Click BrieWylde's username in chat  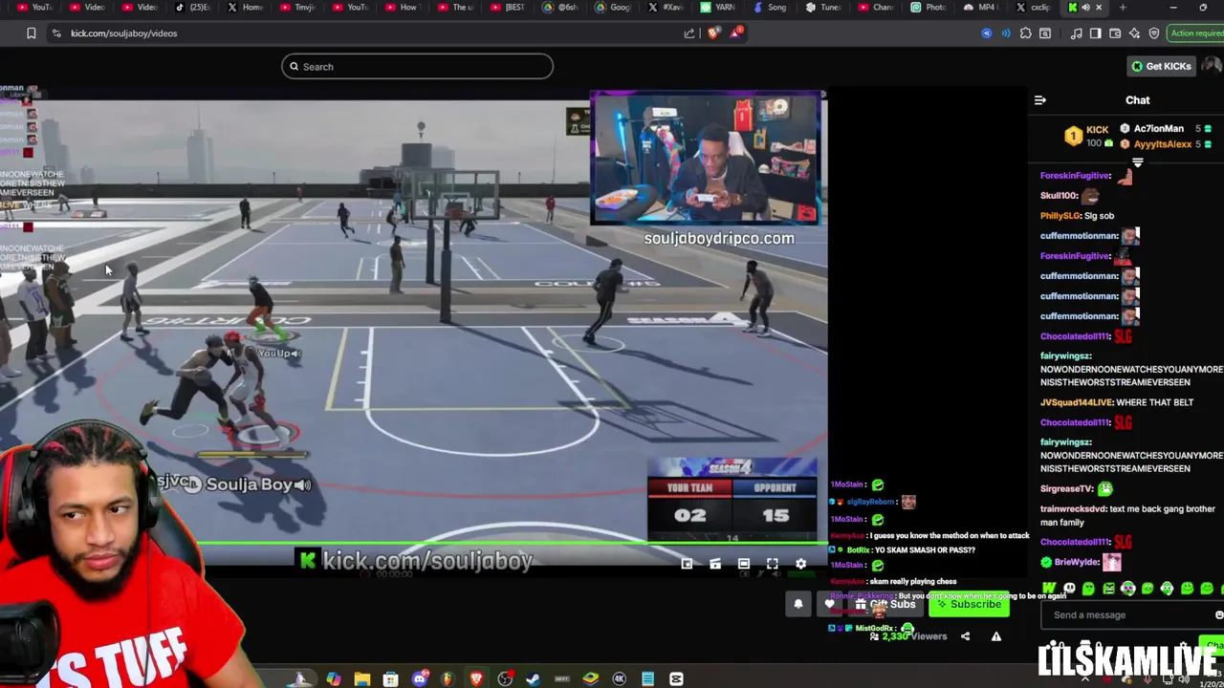click(1076, 563)
